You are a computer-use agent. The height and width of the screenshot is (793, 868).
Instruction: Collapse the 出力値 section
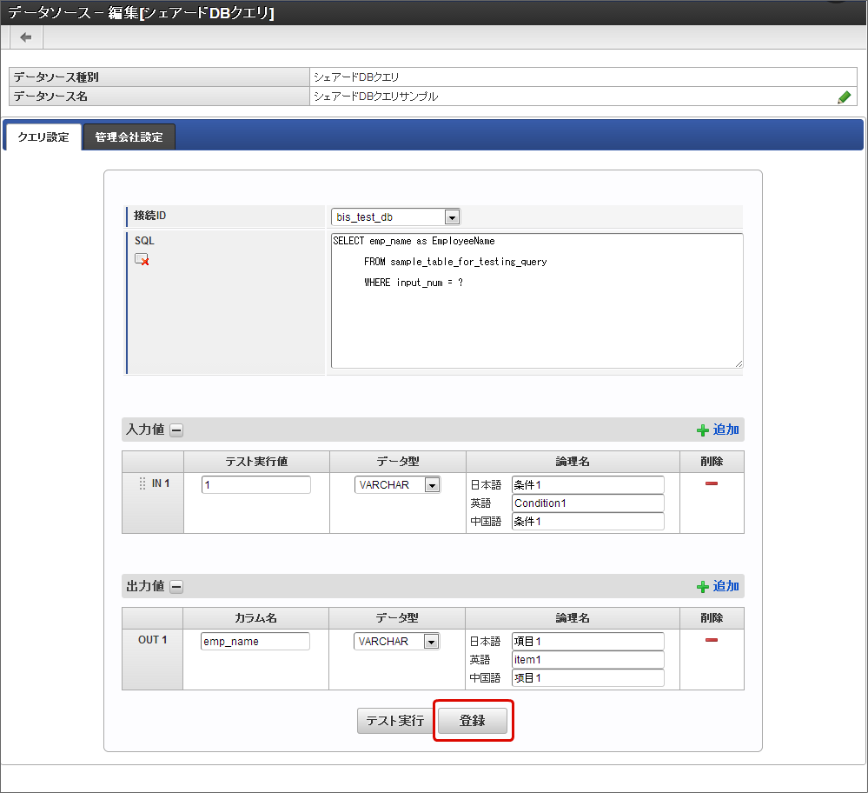tap(176, 586)
